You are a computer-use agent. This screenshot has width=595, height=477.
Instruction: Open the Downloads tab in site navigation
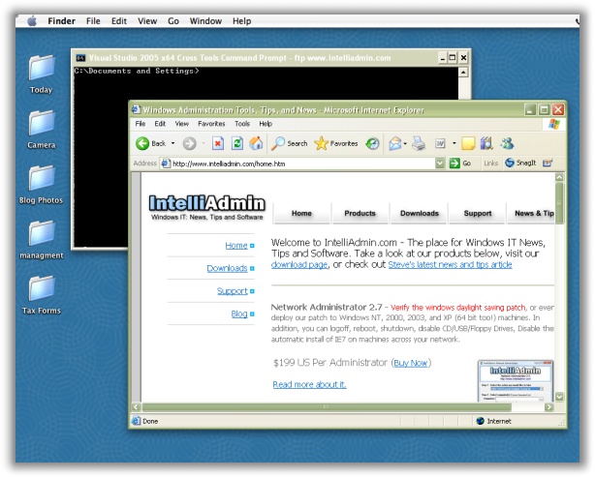pyautogui.click(x=420, y=213)
